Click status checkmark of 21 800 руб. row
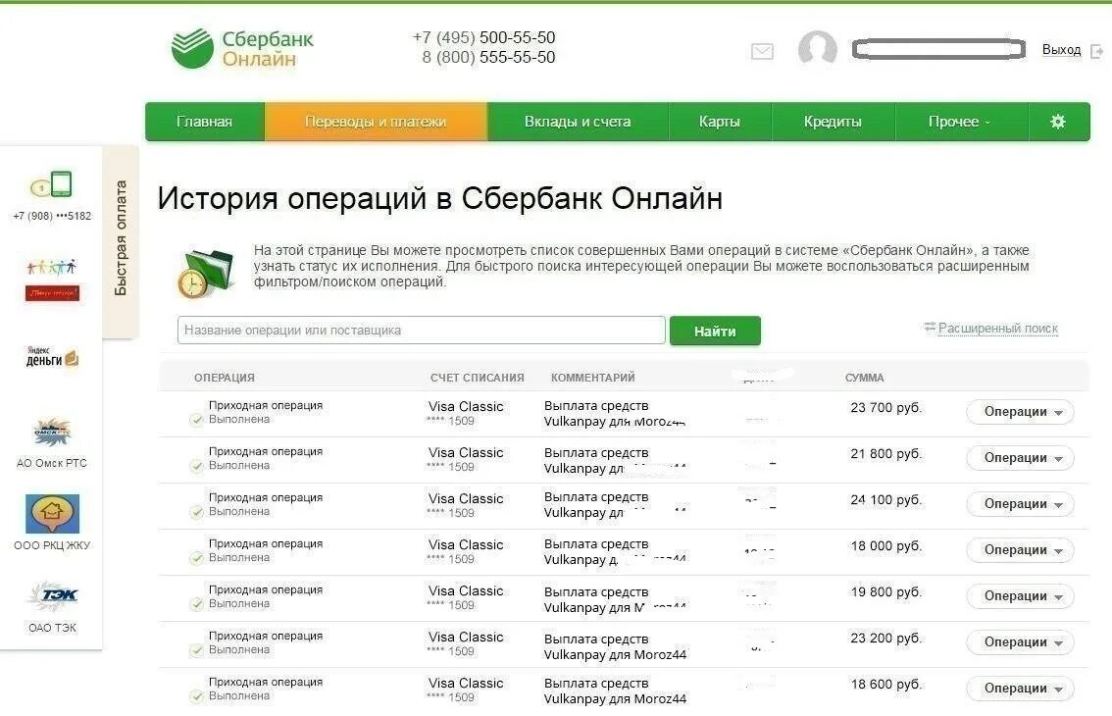This screenshot has height=716, width=1112. coord(196,466)
